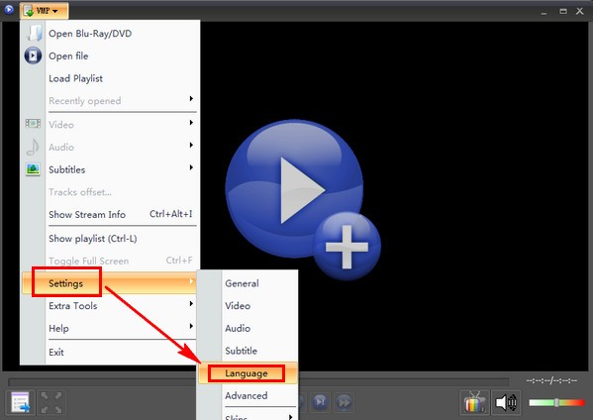Adjust the green-red volume slider

556,402
